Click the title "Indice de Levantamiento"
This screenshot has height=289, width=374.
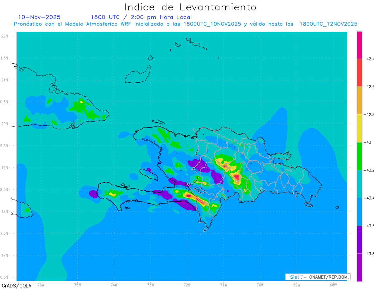coord(190,7)
